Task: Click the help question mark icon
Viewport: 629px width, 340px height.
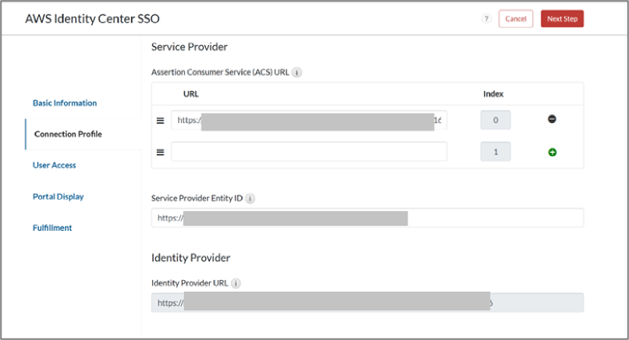Action: tap(486, 19)
